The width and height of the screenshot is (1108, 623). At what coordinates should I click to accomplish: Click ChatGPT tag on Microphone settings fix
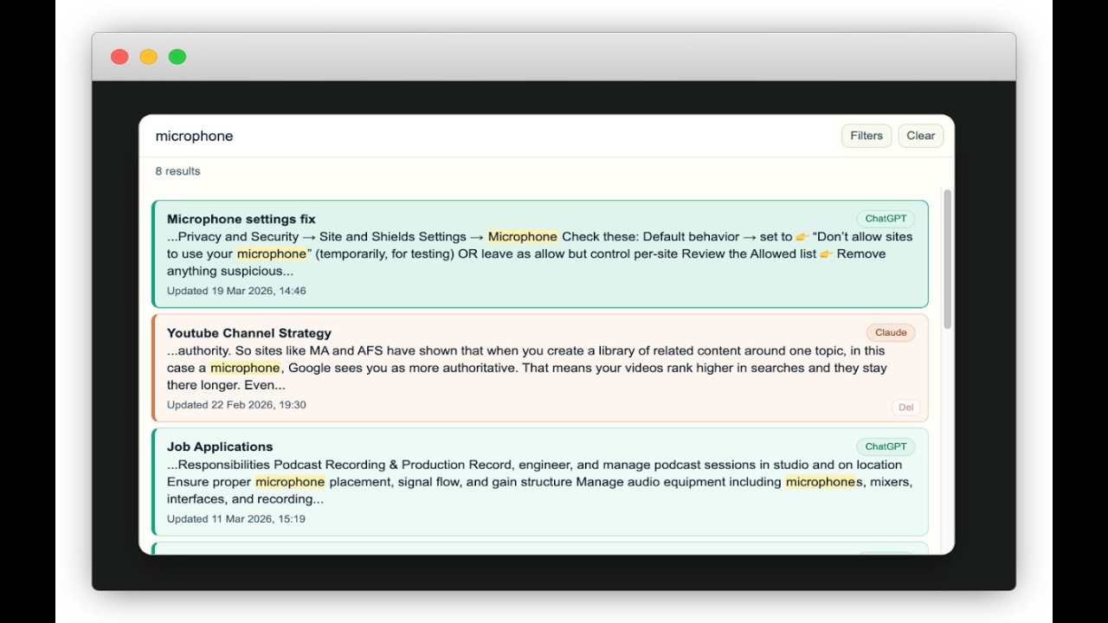point(886,219)
